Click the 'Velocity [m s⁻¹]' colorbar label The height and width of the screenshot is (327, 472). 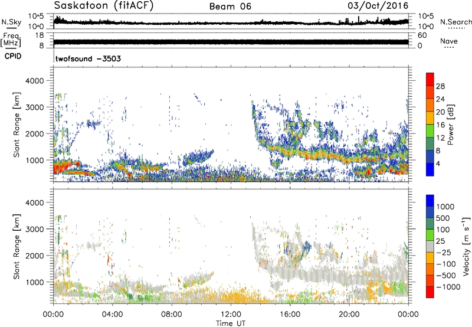[466, 246]
